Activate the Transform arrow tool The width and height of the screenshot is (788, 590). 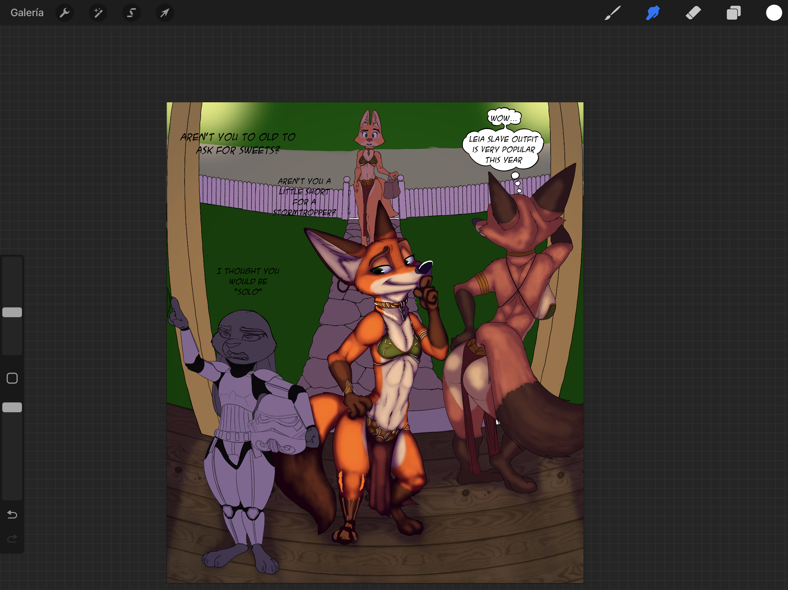point(165,13)
